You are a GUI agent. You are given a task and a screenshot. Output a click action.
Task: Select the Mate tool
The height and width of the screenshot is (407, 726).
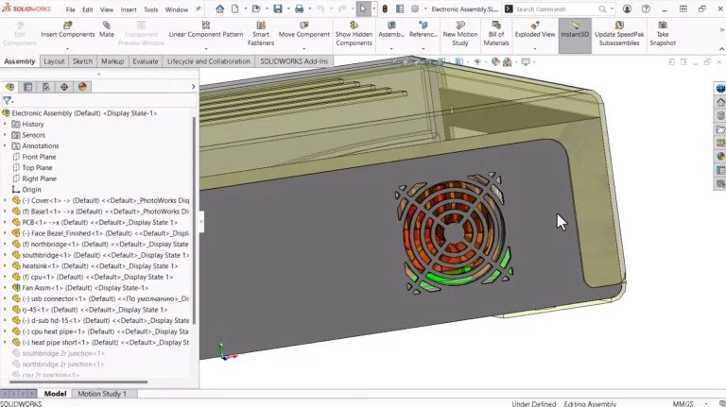(x=107, y=29)
